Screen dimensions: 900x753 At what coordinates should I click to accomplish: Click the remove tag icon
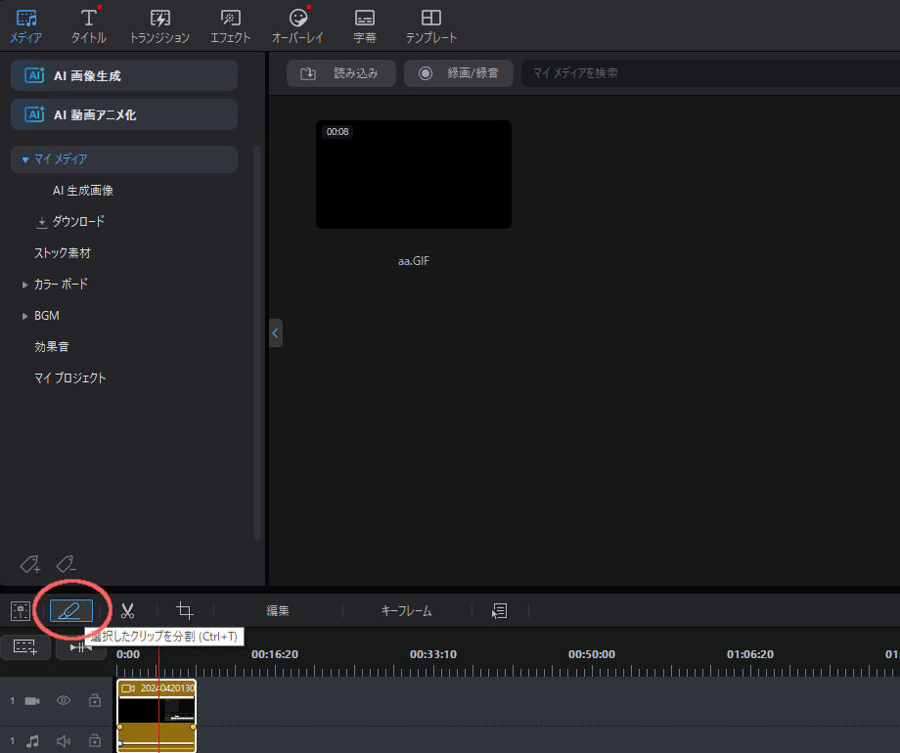tap(66, 563)
